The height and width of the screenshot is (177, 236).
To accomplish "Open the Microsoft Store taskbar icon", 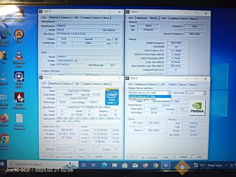I will (125, 165).
